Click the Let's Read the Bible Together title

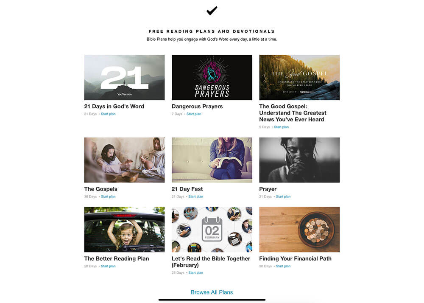coord(211,262)
